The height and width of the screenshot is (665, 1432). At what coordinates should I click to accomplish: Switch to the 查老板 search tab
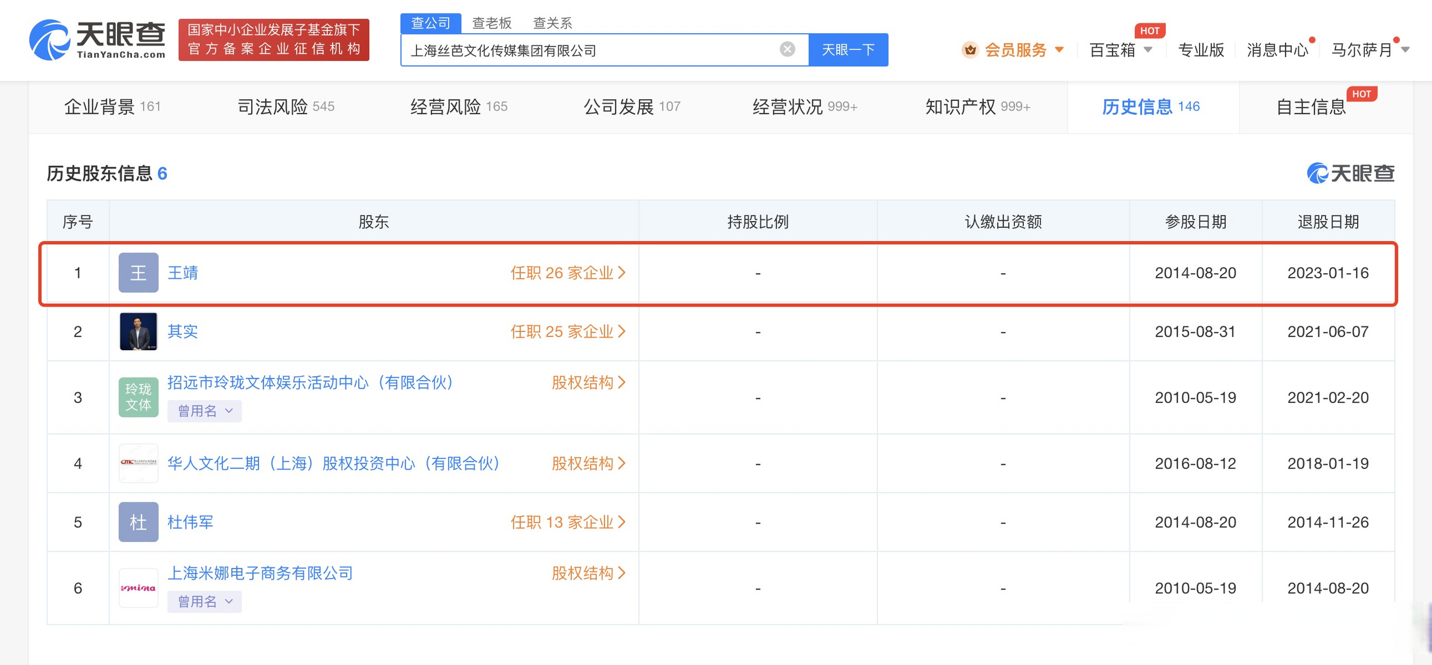click(491, 22)
